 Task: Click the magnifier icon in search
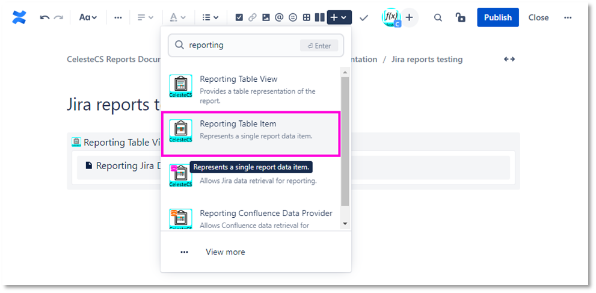[x=179, y=45]
